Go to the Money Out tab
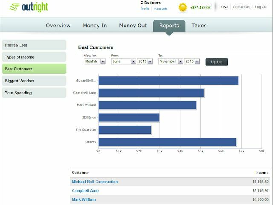This screenshot has width=273, height=205. pyautogui.click(x=133, y=26)
